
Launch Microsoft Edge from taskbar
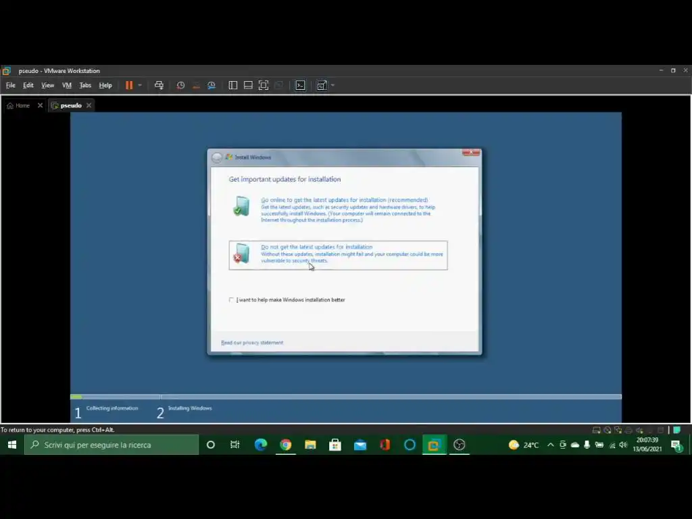click(260, 445)
